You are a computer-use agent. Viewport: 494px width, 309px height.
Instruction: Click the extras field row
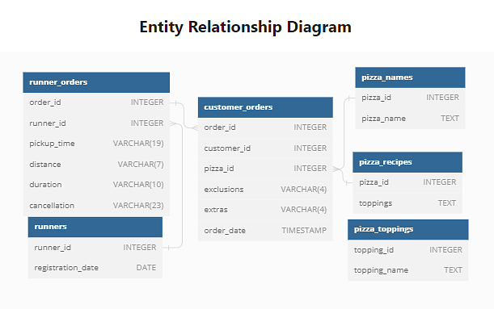point(265,210)
